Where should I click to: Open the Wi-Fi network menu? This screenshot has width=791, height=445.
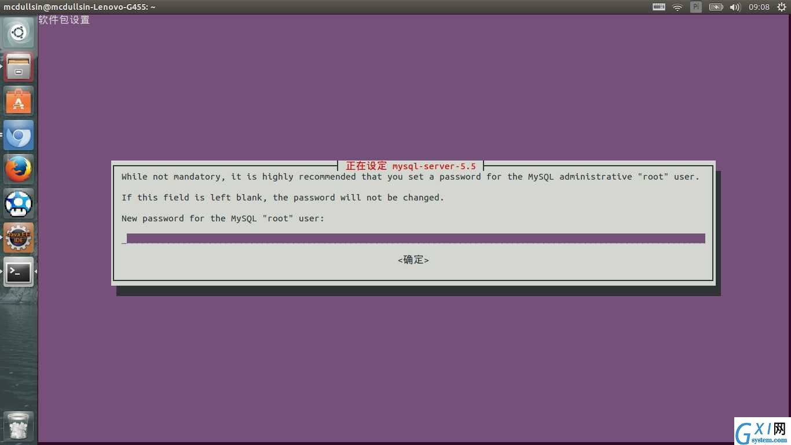tap(678, 7)
